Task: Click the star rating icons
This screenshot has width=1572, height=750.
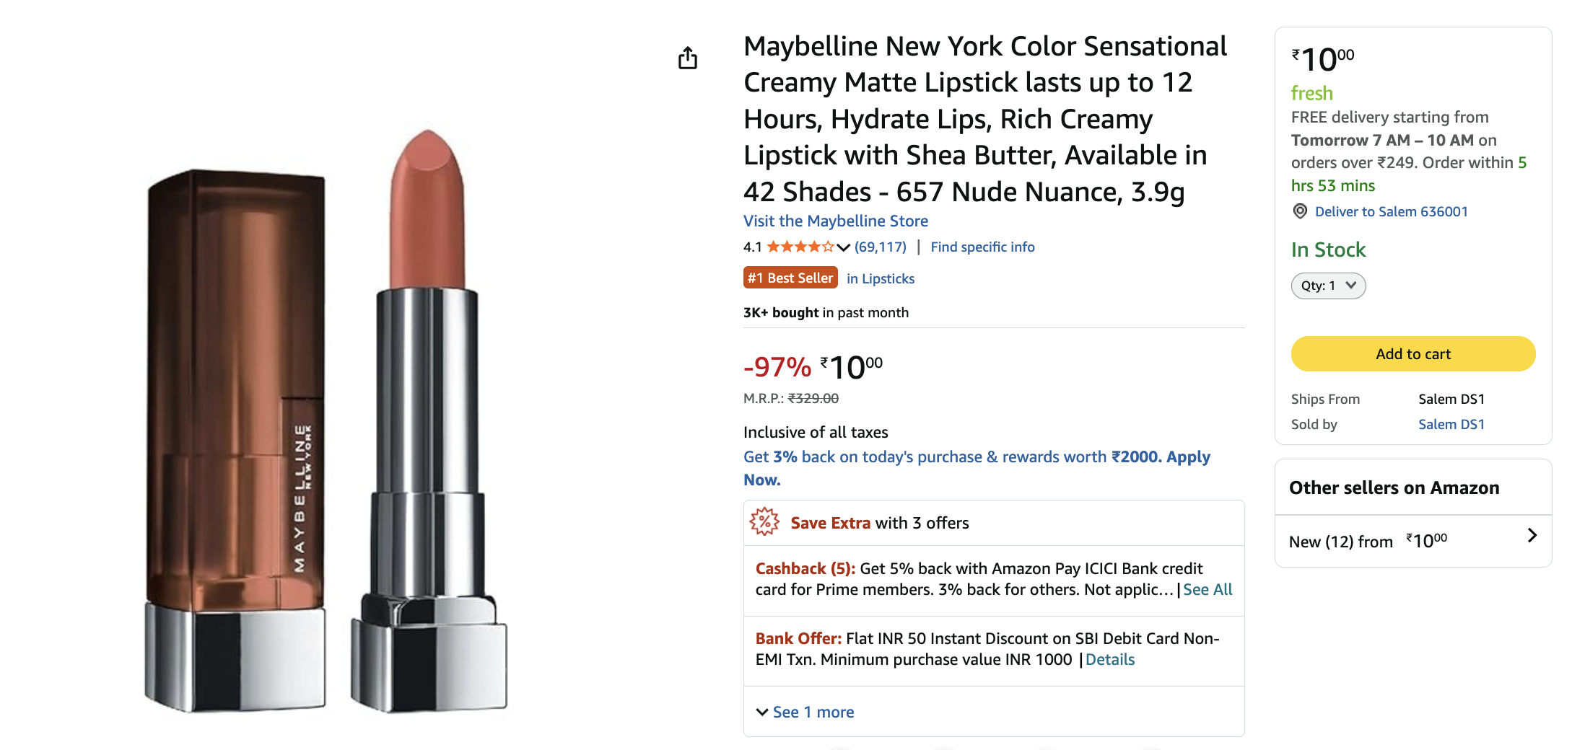Action: tap(800, 247)
